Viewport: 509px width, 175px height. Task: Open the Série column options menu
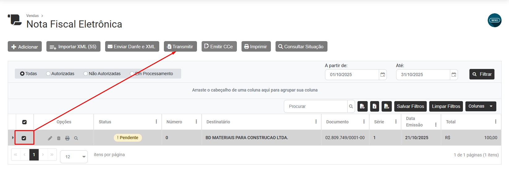pos(396,122)
